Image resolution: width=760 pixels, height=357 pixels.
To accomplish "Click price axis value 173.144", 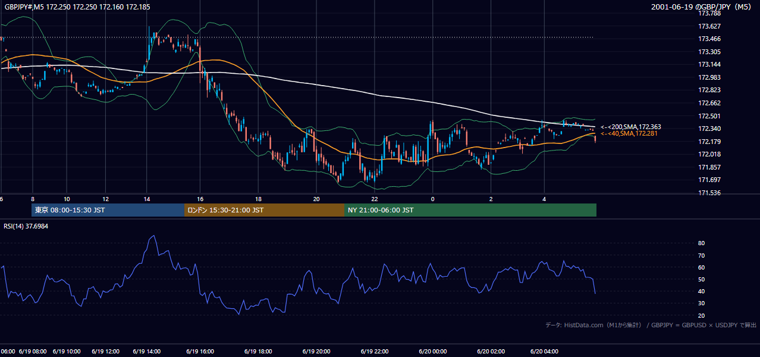I will click(x=709, y=64).
